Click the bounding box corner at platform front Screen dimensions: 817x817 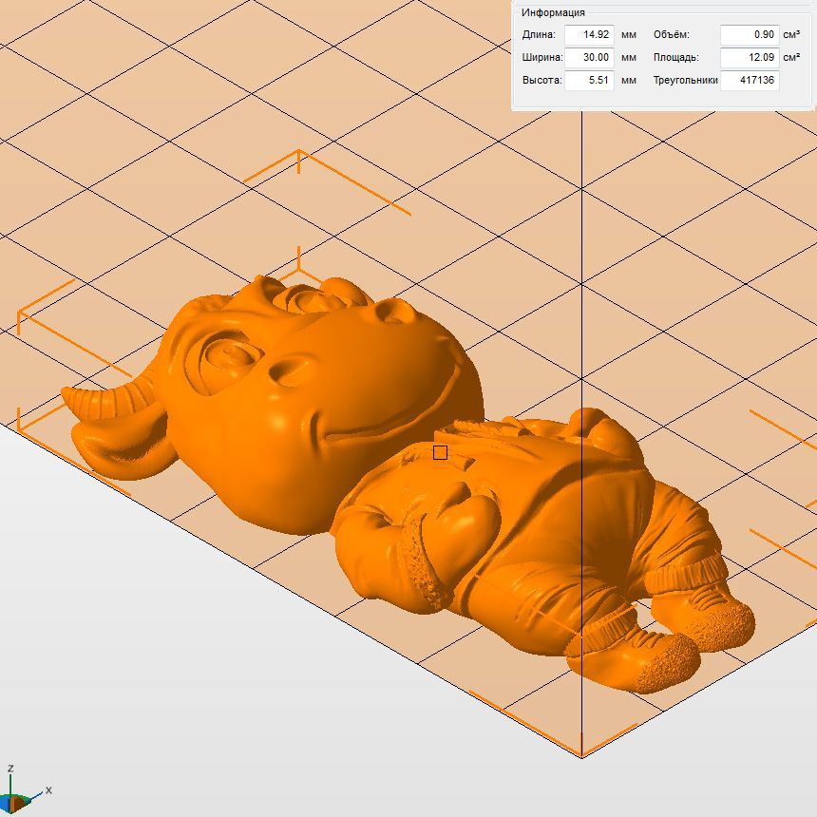click(581, 756)
